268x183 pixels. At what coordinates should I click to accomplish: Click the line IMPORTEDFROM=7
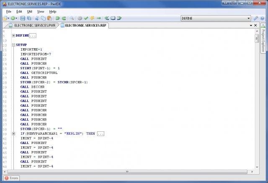click(36, 54)
